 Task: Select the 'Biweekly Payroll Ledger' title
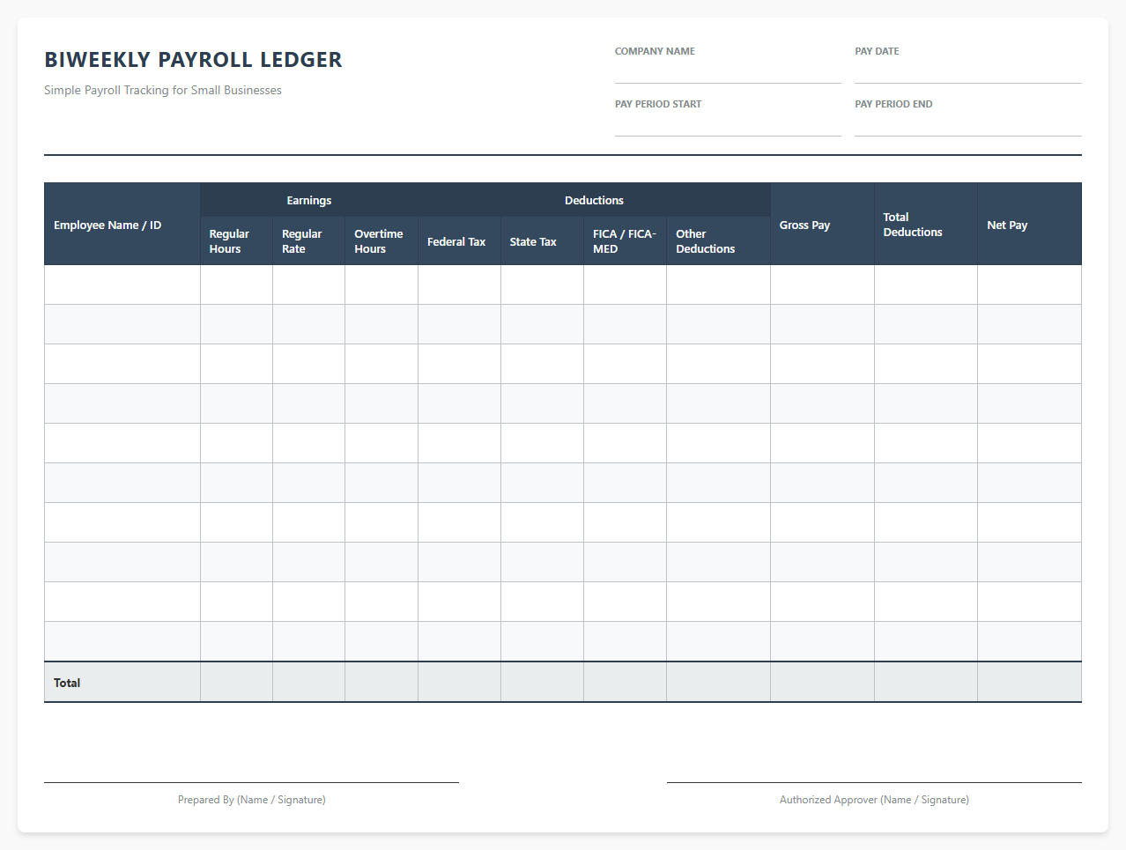193,60
